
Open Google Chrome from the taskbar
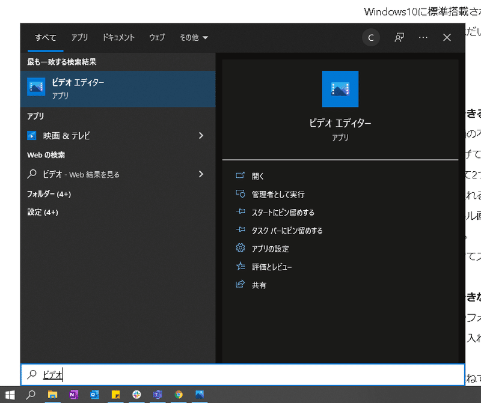179,395
